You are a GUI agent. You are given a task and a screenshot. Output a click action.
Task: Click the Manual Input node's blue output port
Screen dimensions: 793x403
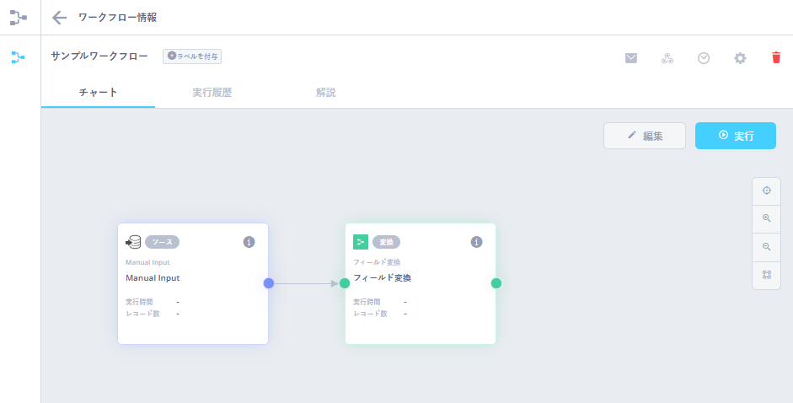click(x=269, y=283)
